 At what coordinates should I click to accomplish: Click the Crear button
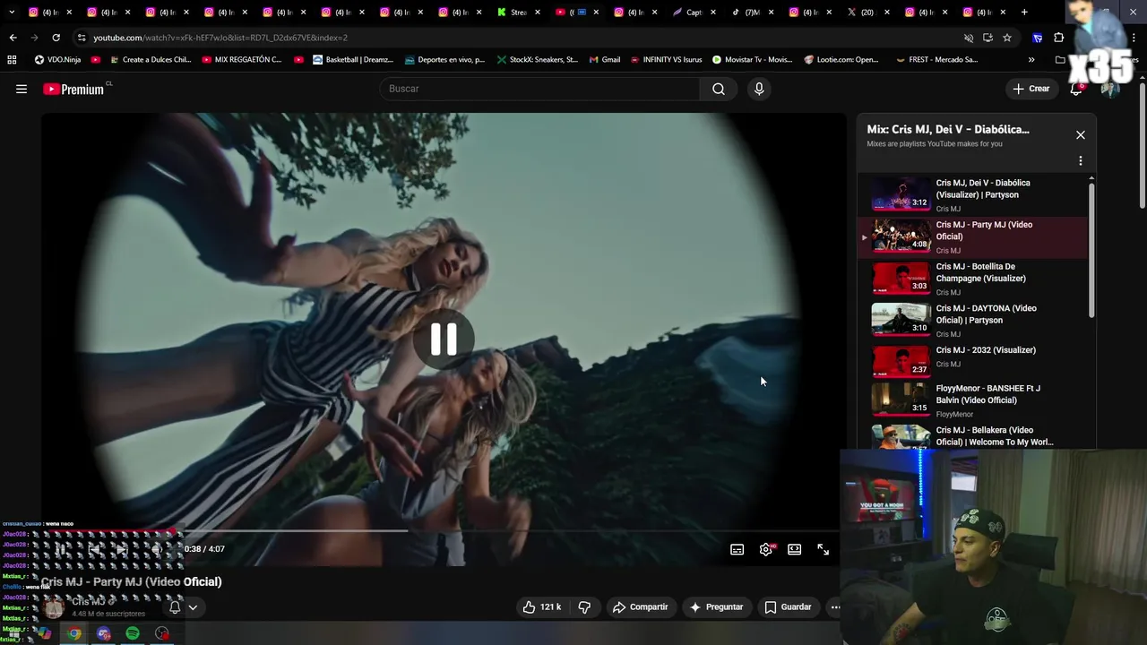(x=1031, y=89)
